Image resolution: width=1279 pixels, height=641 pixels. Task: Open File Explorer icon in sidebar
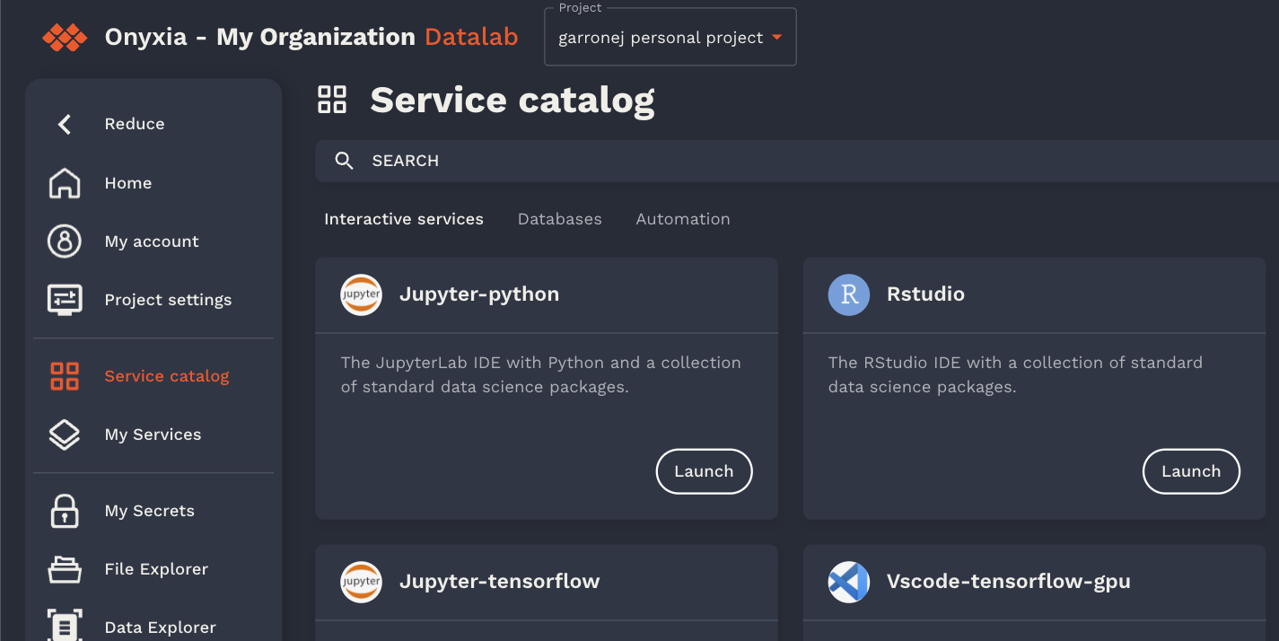(65, 569)
